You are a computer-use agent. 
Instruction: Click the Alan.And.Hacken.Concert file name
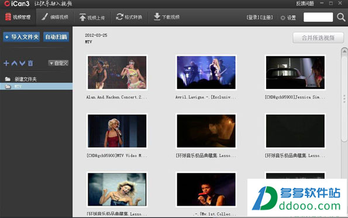pos(116,97)
